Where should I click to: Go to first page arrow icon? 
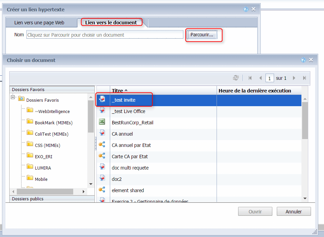point(250,78)
